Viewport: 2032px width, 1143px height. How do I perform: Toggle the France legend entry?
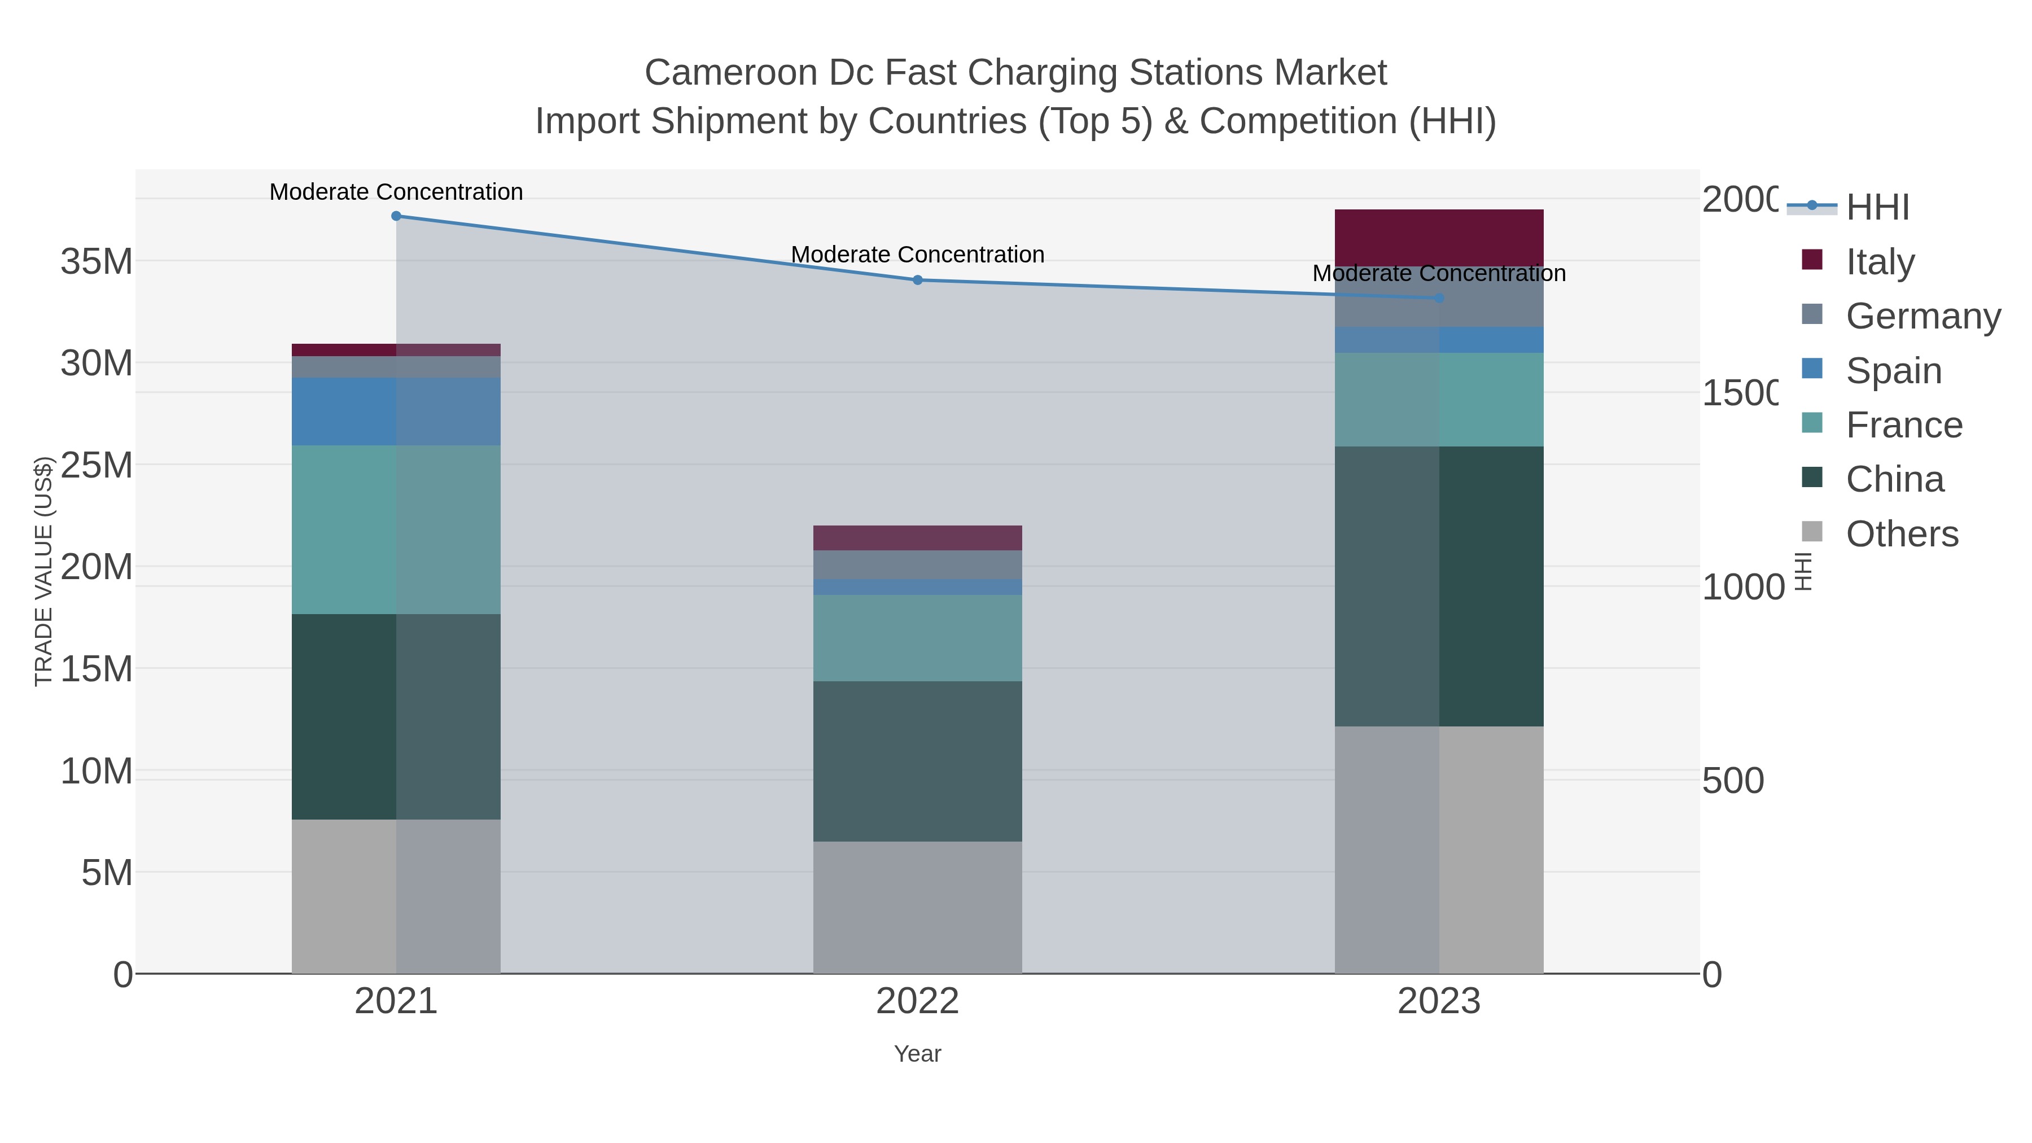pyautogui.click(x=1882, y=424)
